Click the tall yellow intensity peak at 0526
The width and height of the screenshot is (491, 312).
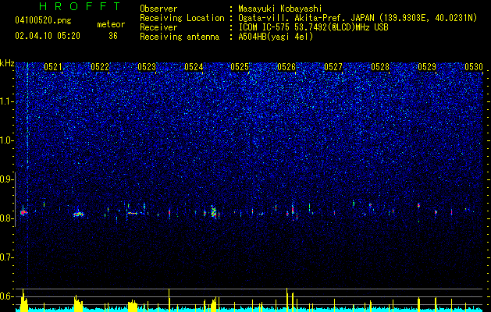point(286,300)
